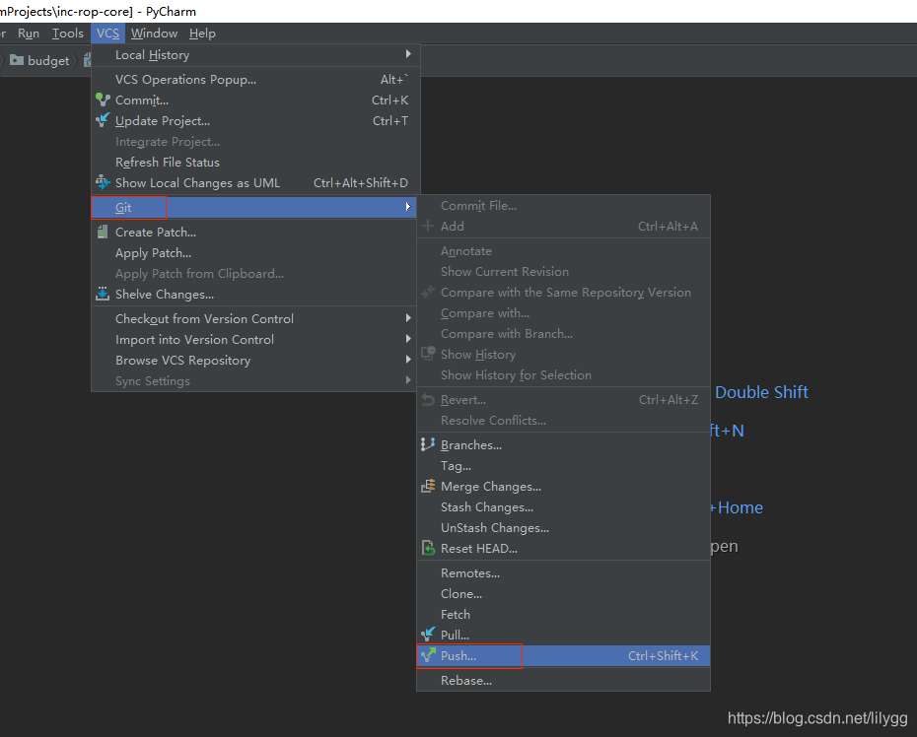Select Refresh File Status
Viewport: 917px width, 737px height.
click(x=255, y=162)
